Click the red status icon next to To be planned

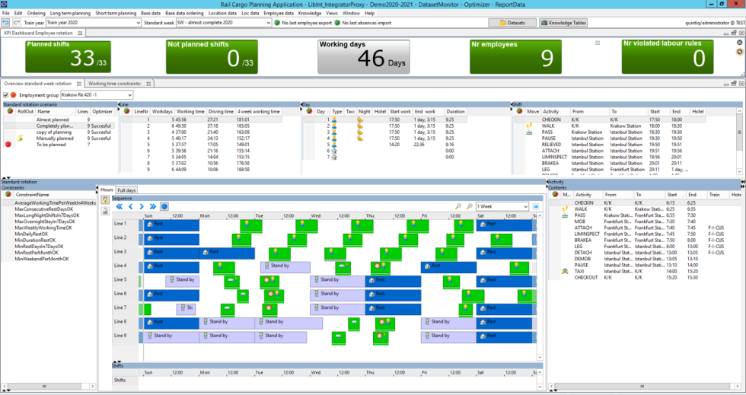point(8,145)
